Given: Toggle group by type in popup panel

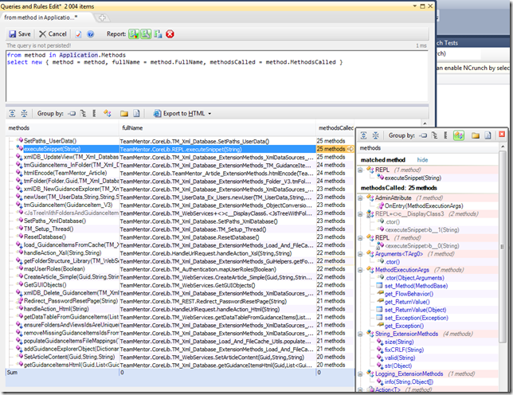Looking at the screenshot, I should [459, 136].
